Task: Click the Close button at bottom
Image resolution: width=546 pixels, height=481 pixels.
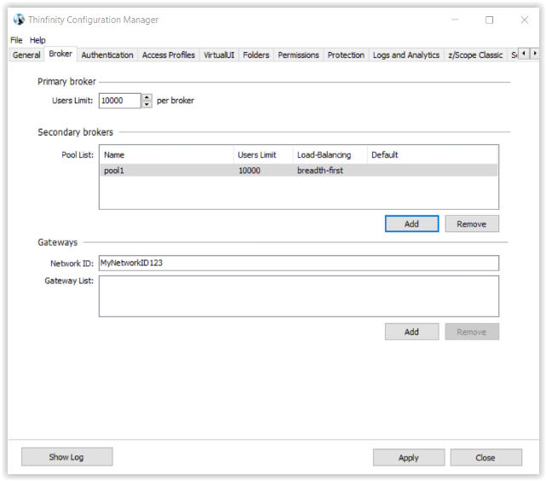Action: pyautogui.click(x=486, y=458)
